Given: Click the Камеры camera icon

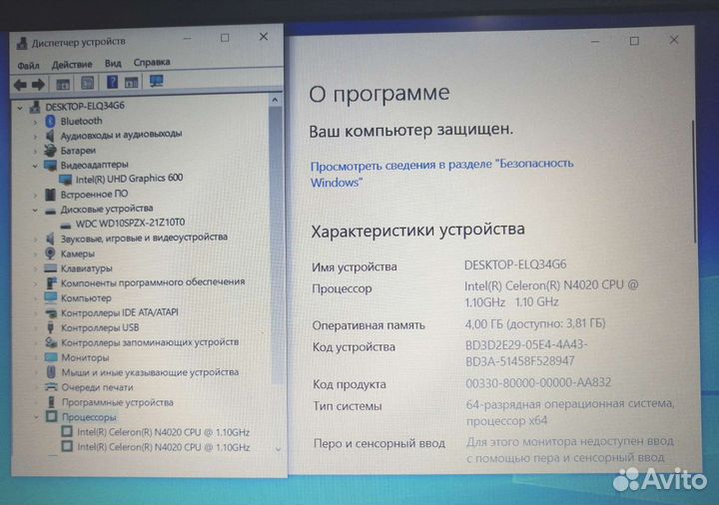Looking at the screenshot, I should [51, 253].
